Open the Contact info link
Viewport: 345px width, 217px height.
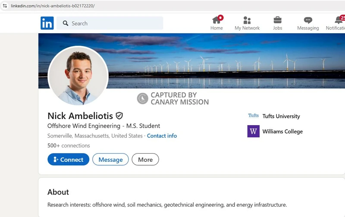click(x=162, y=136)
